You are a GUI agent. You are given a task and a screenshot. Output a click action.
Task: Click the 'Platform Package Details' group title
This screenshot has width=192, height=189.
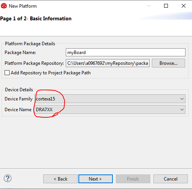(x=30, y=44)
